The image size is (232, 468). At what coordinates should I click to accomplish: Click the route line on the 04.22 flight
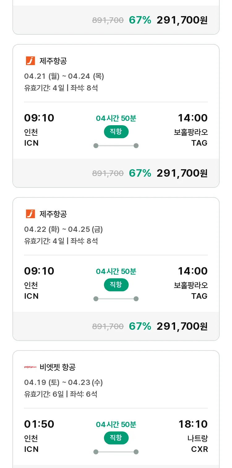click(x=116, y=299)
